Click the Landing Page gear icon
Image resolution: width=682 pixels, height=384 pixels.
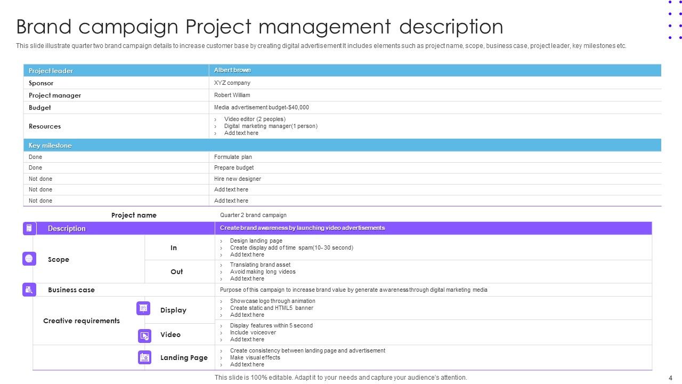pyautogui.click(x=144, y=357)
